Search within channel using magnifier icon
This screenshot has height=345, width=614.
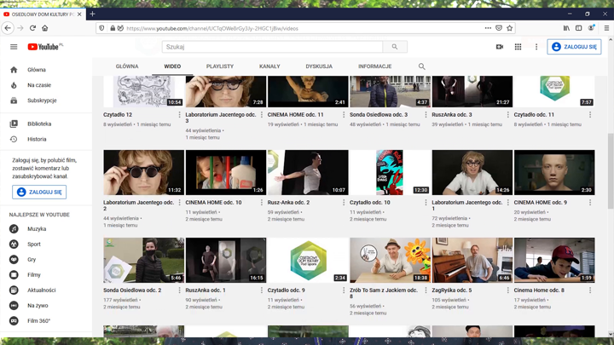(421, 66)
